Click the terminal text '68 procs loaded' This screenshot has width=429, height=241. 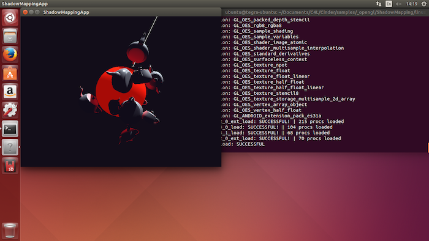click(308, 133)
